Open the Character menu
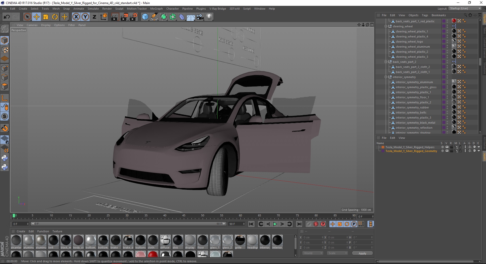The image size is (486, 264). point(172,9)
